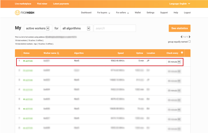Image resolution: width=208 pixels, height=140 pixels.
Task: Open the Check every help icon
Action: click(x=182, y=52)
